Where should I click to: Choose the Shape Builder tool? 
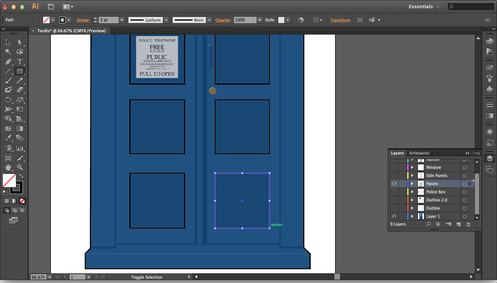tap(8, 119)
